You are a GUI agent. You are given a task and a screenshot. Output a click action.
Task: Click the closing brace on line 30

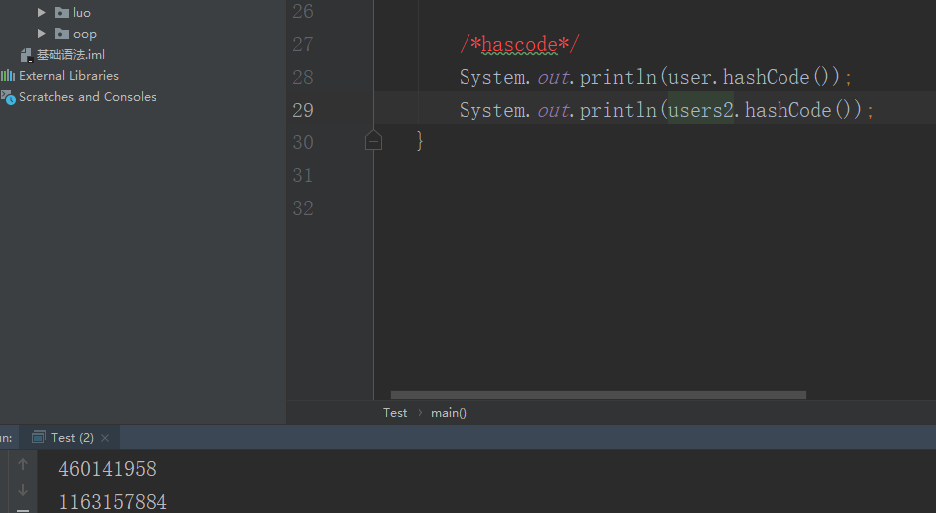point(420,141)
